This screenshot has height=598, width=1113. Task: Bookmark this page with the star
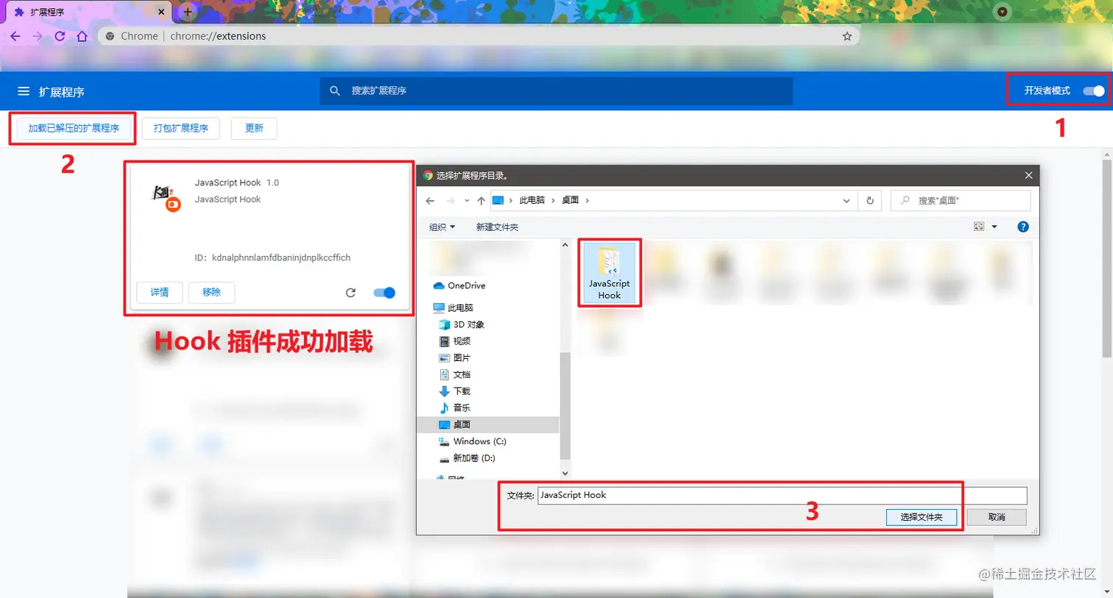click(x=847, y=36)
